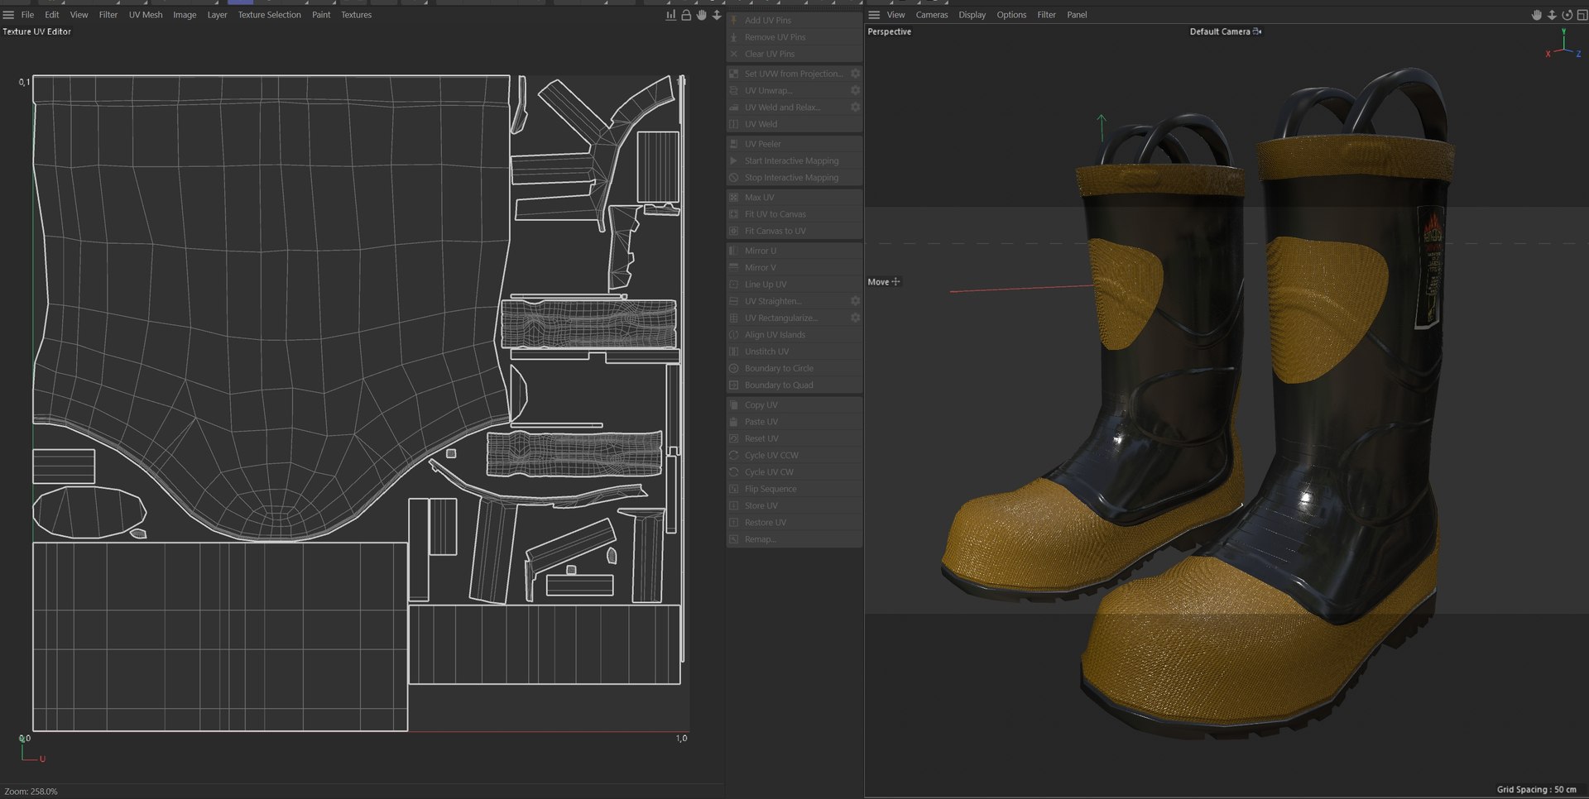The image size is (1589, 799).
Task: Click the zoom arrows icon in UV Editor
Action: click(x=717, y=15)
